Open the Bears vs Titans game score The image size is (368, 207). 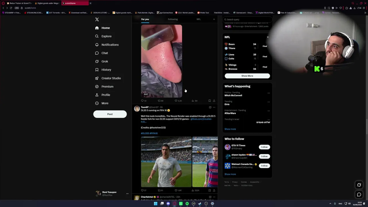coord(247,46)
